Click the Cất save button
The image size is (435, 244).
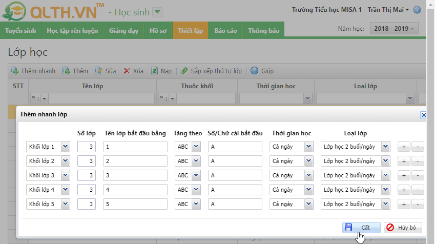click(361, 228)
